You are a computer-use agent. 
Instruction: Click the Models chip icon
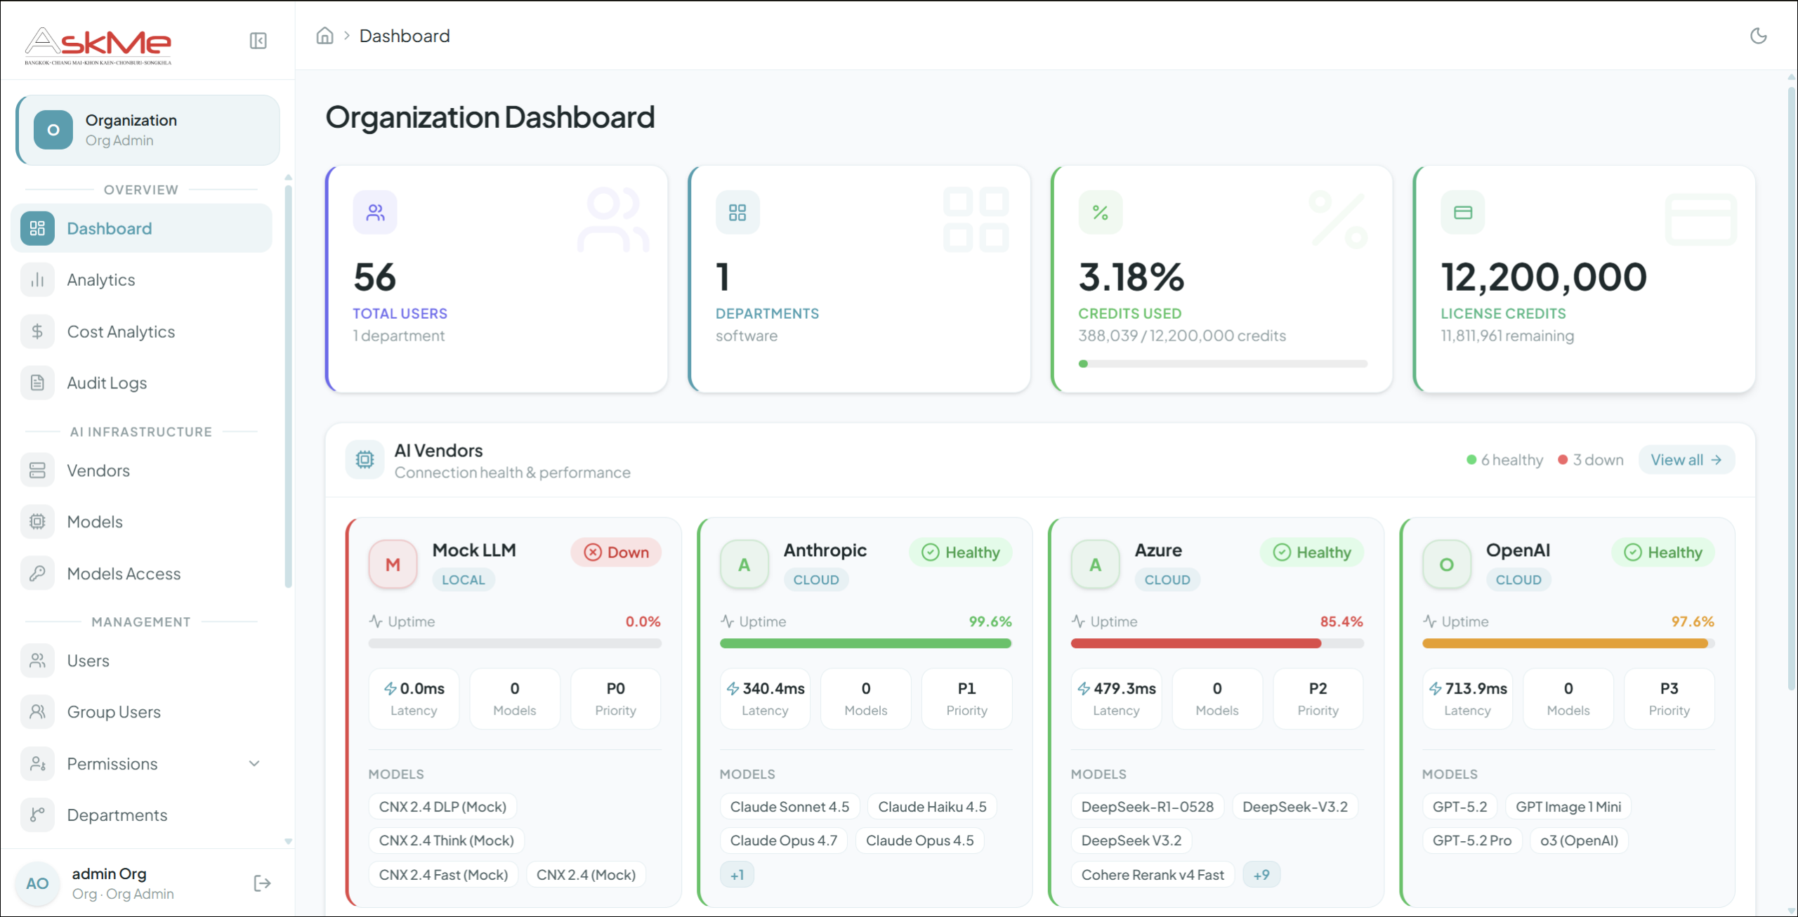pyautogui.click(x=37, y=522)
